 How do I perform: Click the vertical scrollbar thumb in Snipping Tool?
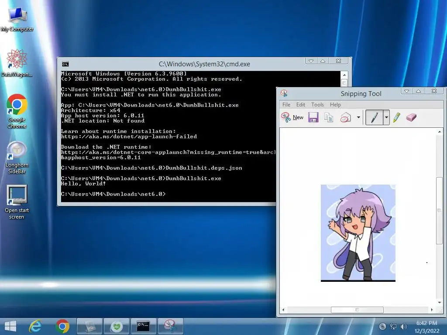(439, 210)
